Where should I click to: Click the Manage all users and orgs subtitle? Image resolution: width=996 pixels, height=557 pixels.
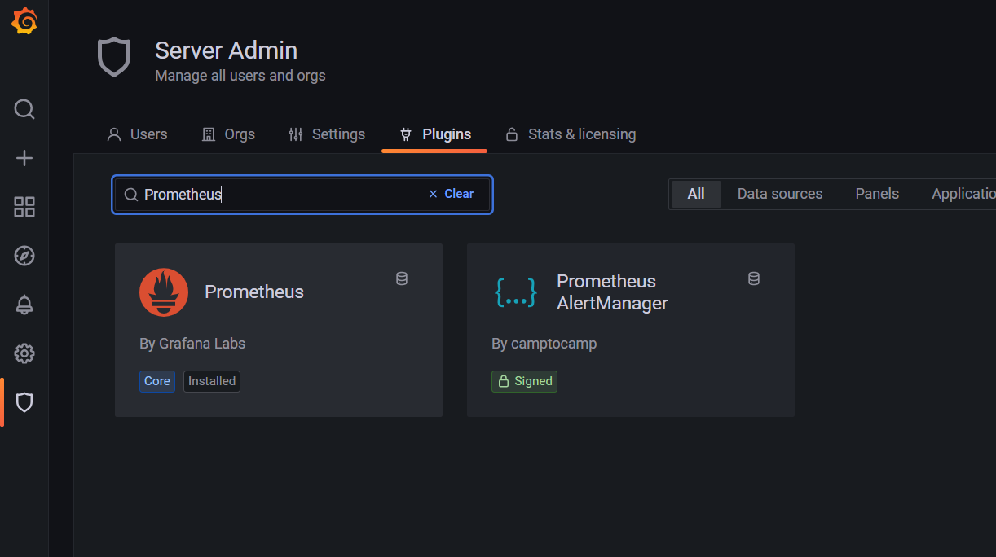pyautogui.click(x=240, y=76)
